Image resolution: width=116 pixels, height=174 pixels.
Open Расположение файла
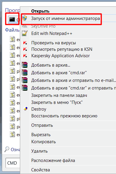tap(53, 161)
